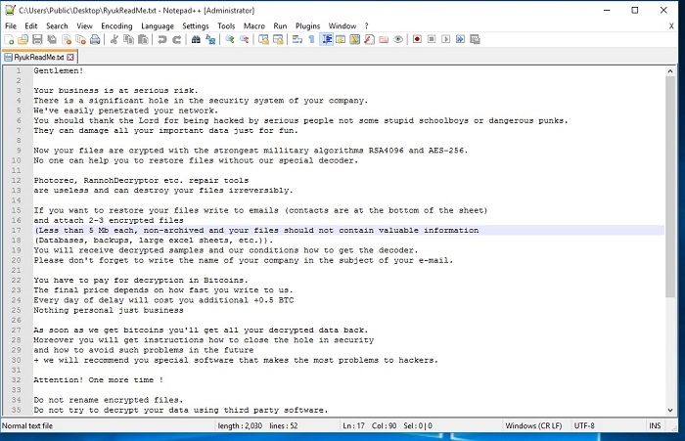
Task: Open the Language menu
Action: [x=157, y=25]
